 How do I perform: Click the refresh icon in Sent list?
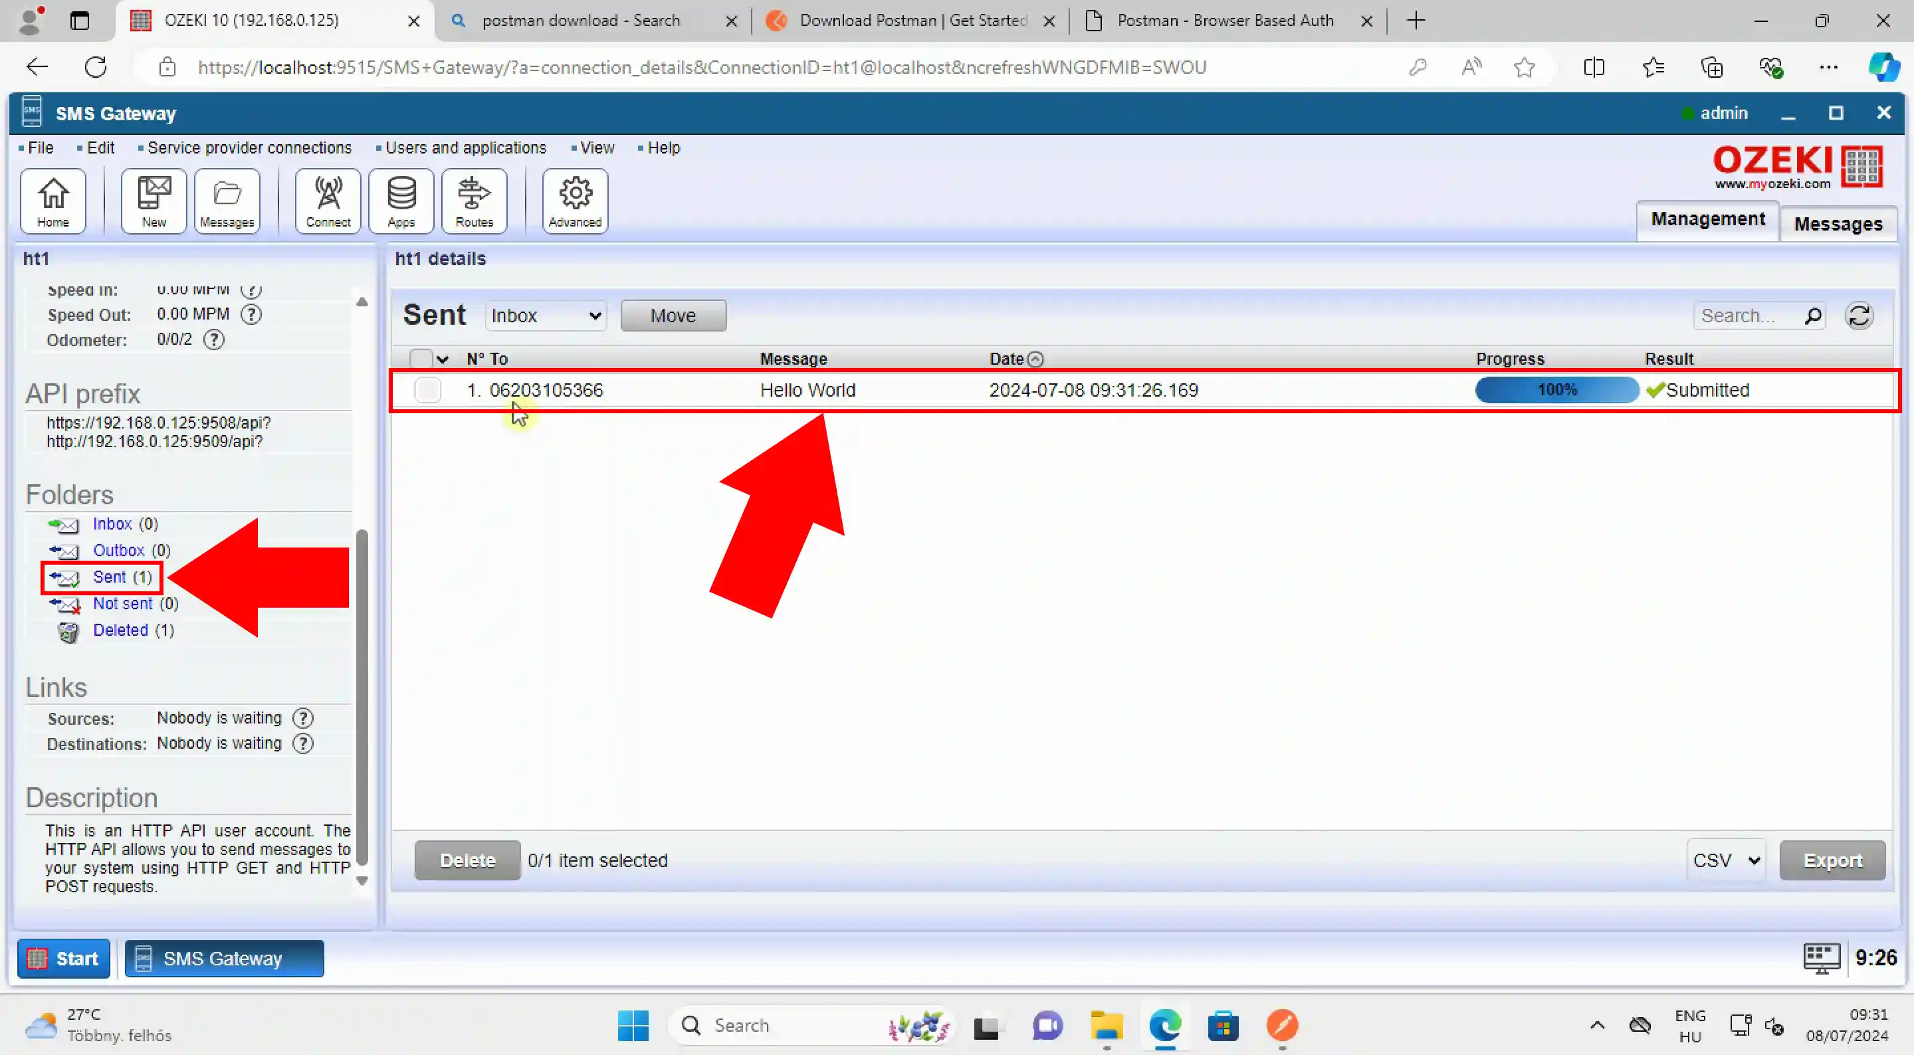tap(1859, 316)
